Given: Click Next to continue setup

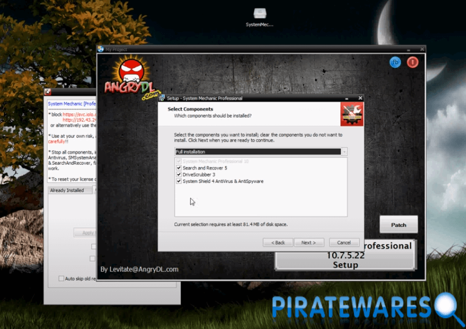Looking at the screenshot, I should point(308,243).
